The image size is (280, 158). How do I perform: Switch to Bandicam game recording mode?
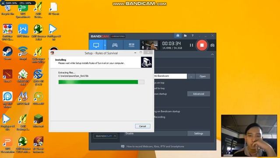tap(115, 45)
